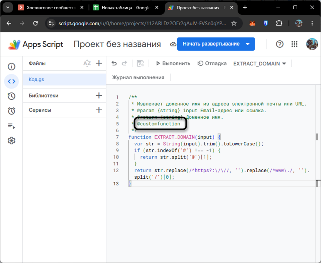
Task: Click the address bar URL
Action: 142,23
